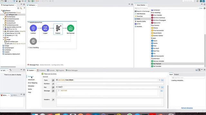Select Notes section in Publish properties
Screen dimensions: 206x115
click(x=30, y=89)
